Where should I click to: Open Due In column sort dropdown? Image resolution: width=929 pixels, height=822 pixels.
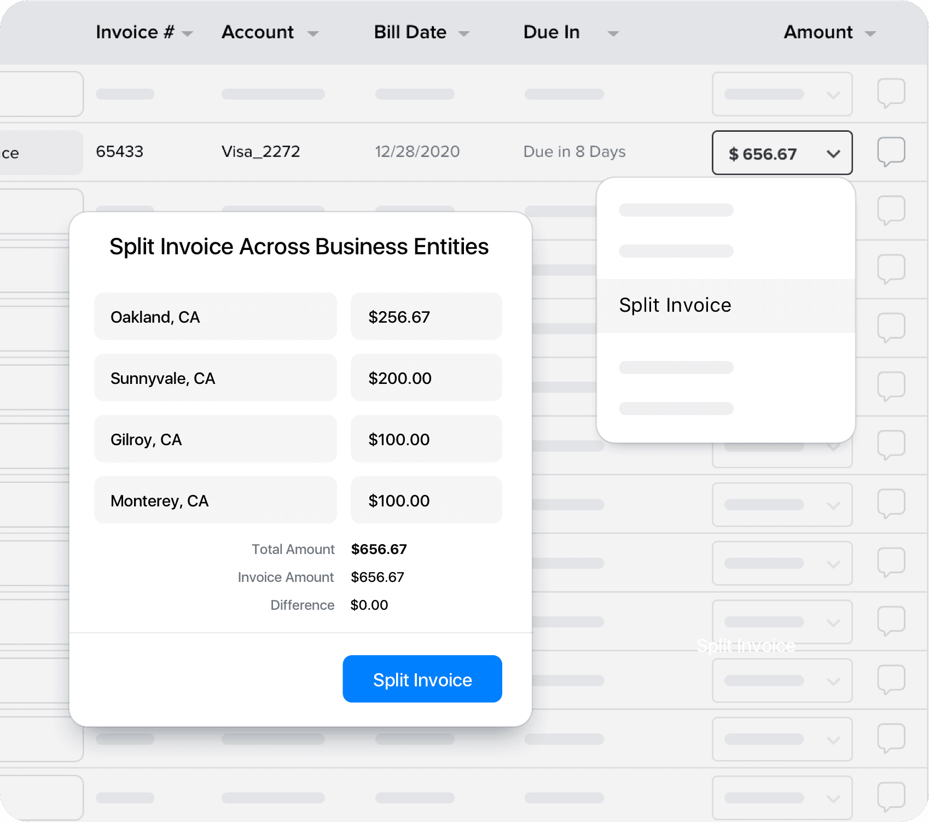click(613, 34)
